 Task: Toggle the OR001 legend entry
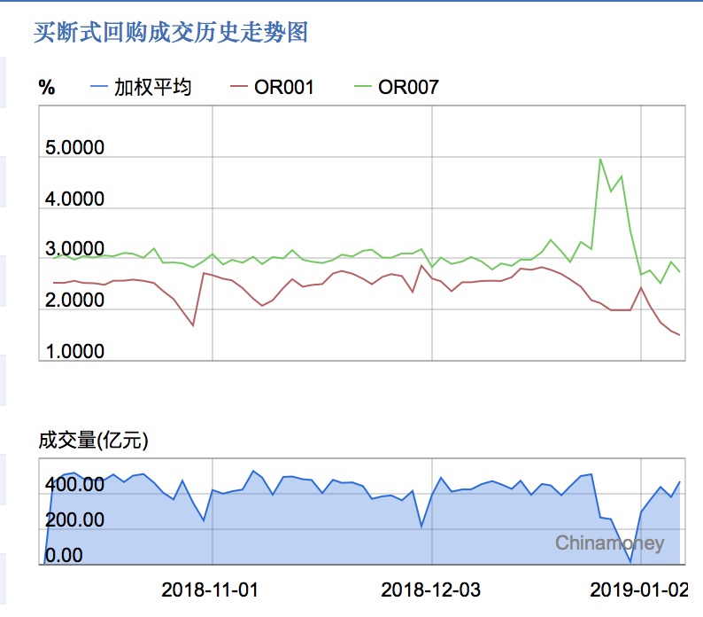pyautogui.click(x=272, y=87)
